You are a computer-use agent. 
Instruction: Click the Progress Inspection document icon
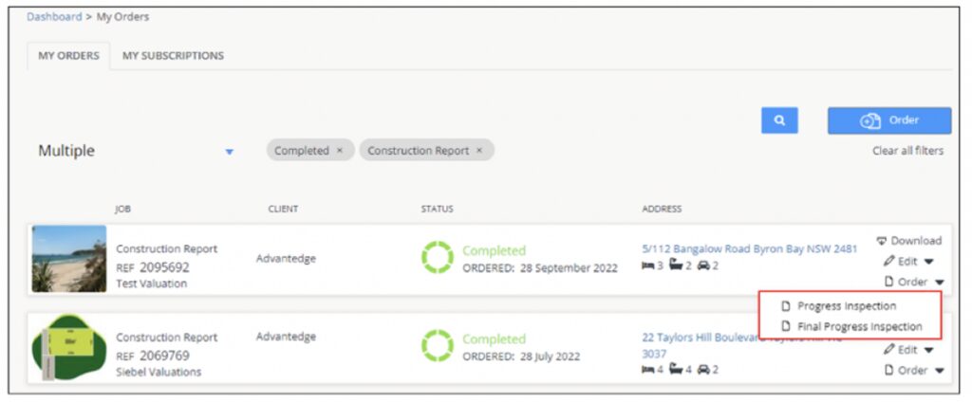(785, 306)
